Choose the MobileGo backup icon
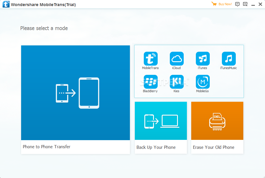 (203, 82)
